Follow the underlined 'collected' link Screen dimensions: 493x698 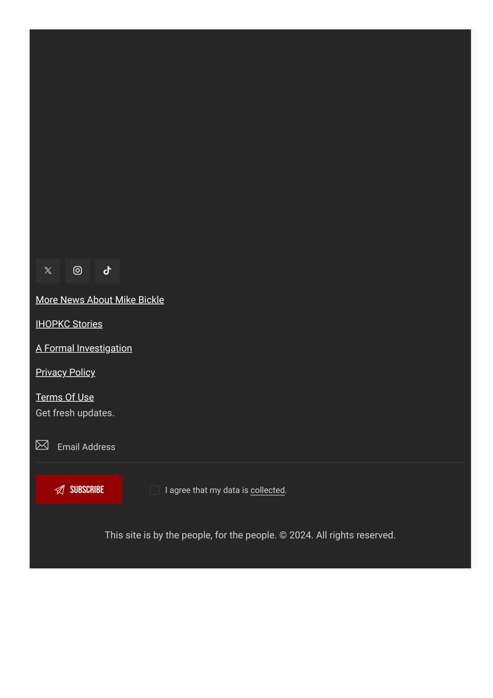pos(268,490)
